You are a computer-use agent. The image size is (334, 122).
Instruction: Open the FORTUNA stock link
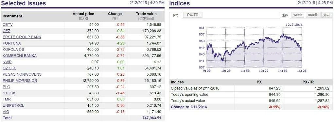pyautogui.click(x=12, y=43)
